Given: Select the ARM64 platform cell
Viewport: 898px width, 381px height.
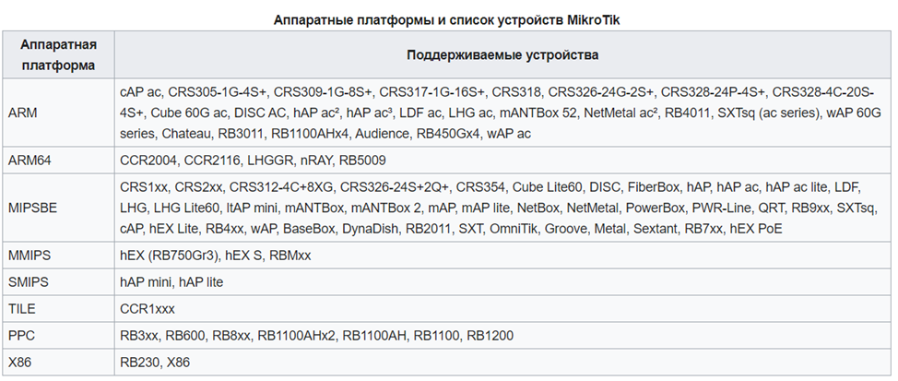Looking at the screenshot, I should 30,160.
